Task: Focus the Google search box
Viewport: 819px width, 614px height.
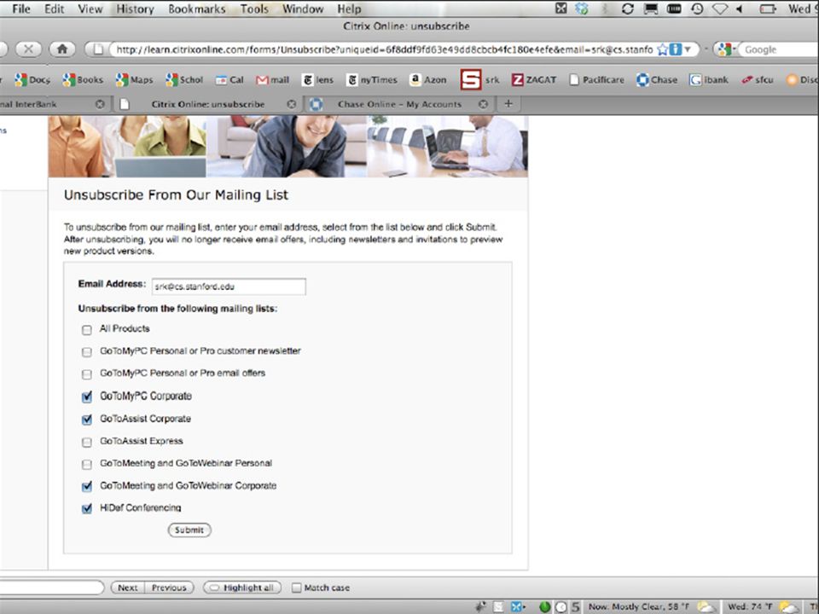Action: click(779, 49)
